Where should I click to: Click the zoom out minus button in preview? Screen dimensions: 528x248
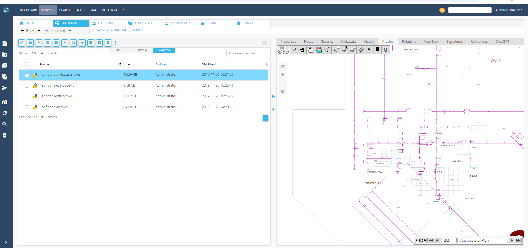click(x=283, y=83)
